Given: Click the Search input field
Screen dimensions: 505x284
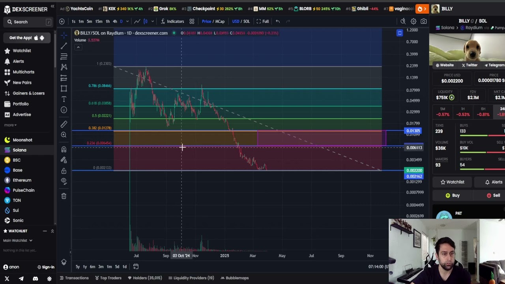Looking at the screenshot, I should coord(28,22).
